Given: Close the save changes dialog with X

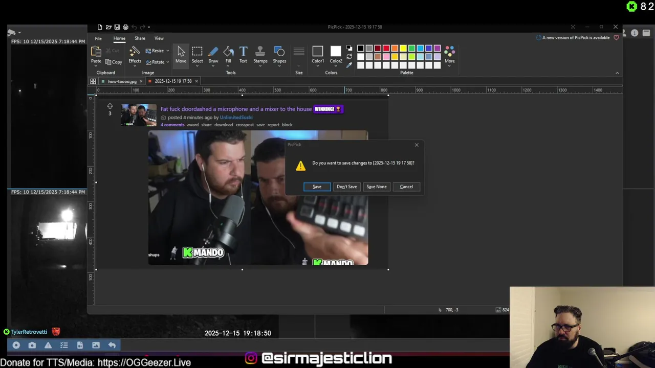Looking at the screenshot, I should pyautogui.click(x=417, y=145).
